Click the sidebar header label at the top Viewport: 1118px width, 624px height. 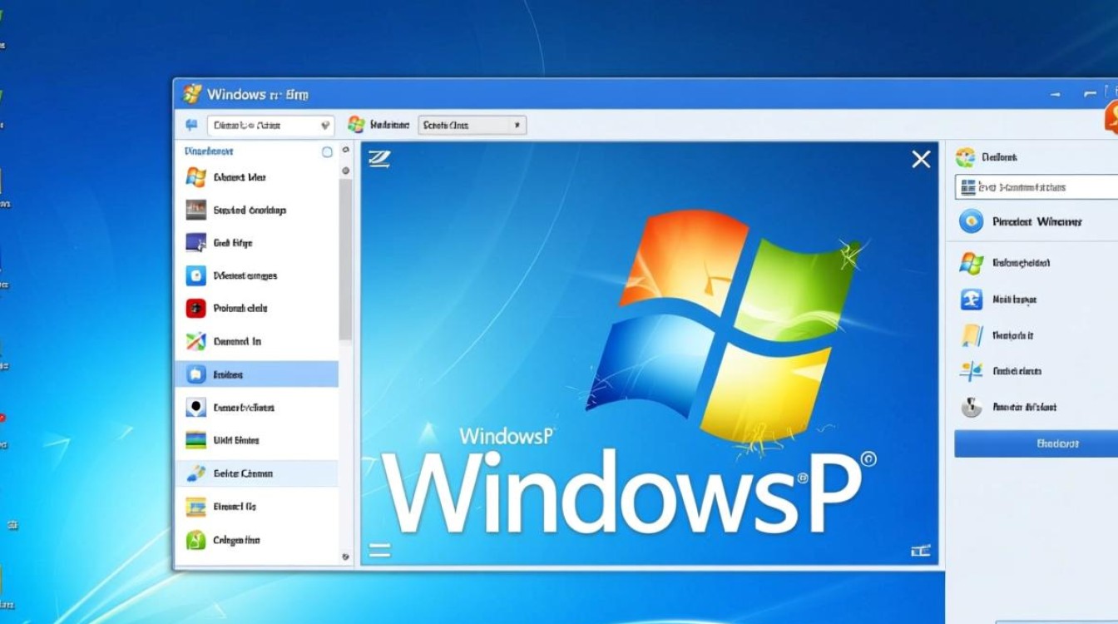click(x=208, y=151)
